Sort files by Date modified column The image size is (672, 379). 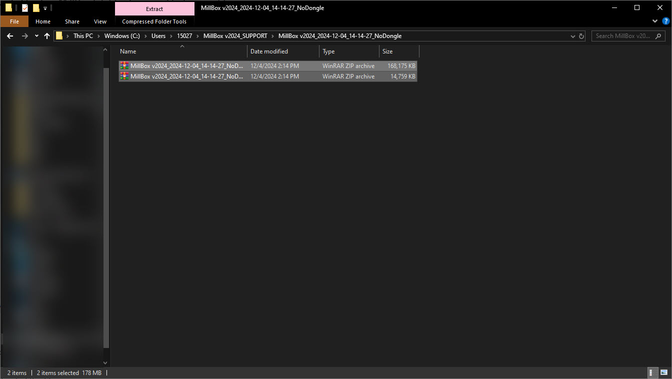[x=283, y=51]
